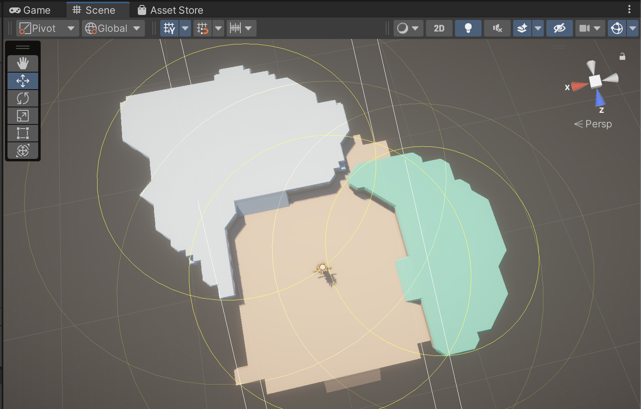The height and width of the screenshot is (409, 641).
Task: Select the Rotate tool
Action: pos(23,98)
